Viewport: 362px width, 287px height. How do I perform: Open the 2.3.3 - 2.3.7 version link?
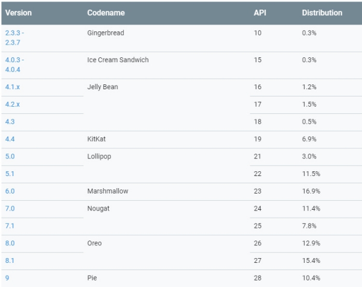point(14,37)
